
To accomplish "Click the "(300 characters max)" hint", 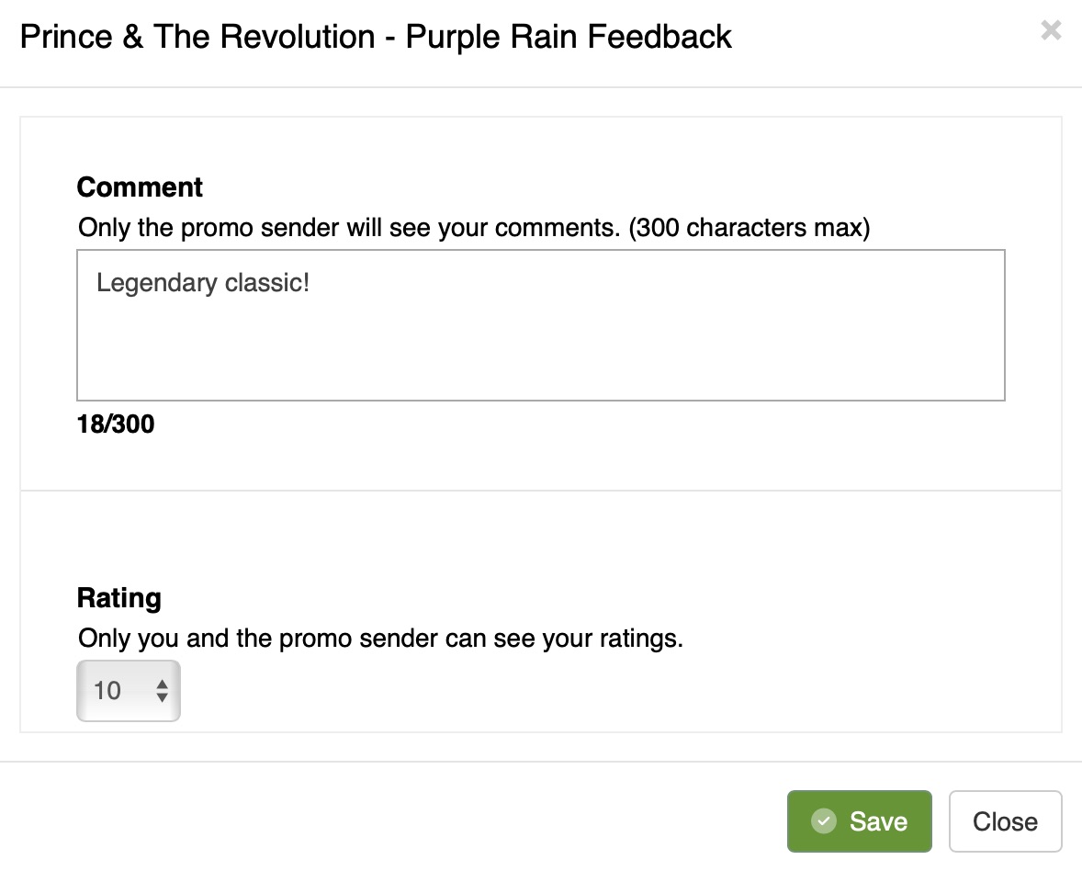I will coord(749,227).
